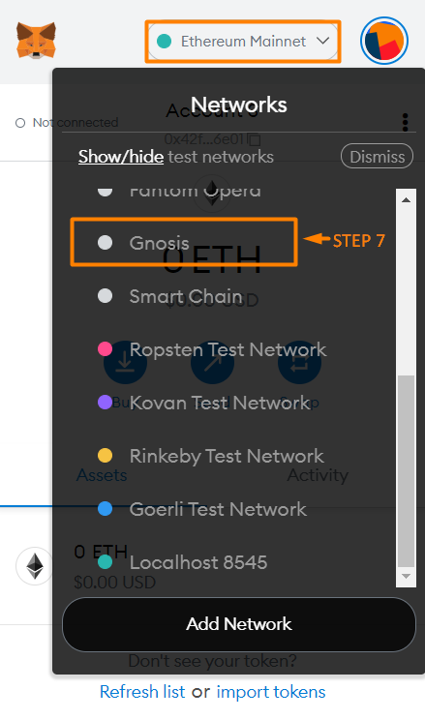Open the account avatar menu
This screenshot has width=425, height=720.
point(384,41)
